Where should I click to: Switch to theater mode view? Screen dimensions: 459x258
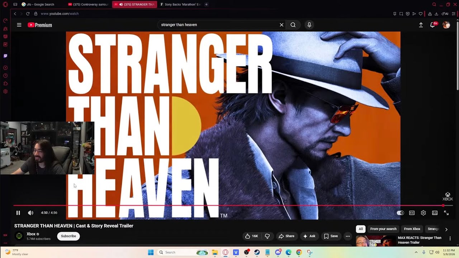(435, 213)
